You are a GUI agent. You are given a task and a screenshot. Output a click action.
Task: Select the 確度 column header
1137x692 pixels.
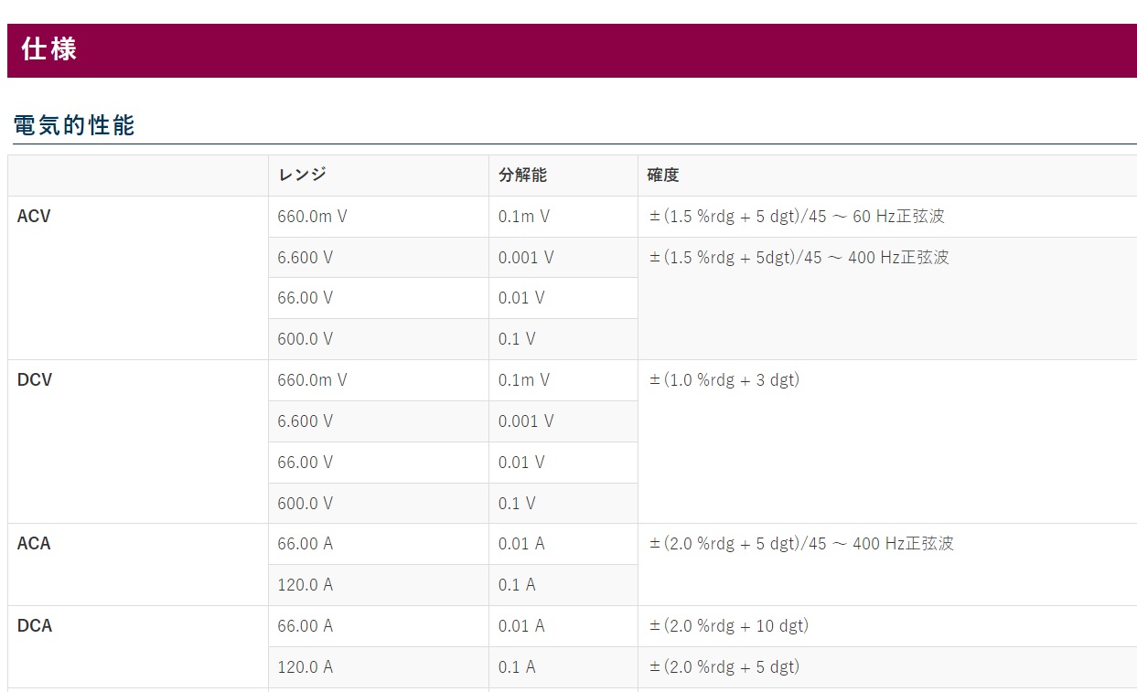pyautogui.click(x=663, y=175)
